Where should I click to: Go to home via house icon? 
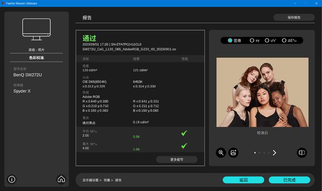click(x=61, y=179)
